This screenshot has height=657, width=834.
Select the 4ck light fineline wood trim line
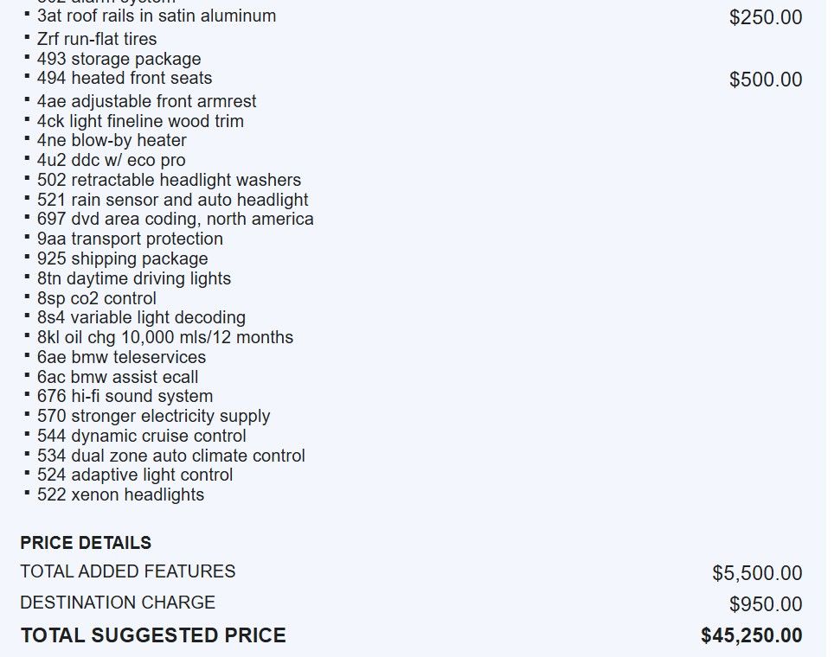point(140,121)
